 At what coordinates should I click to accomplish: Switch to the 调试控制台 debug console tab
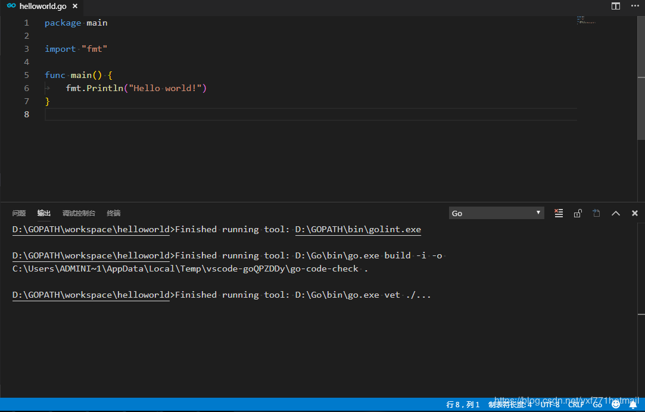(x=79, y=213)
